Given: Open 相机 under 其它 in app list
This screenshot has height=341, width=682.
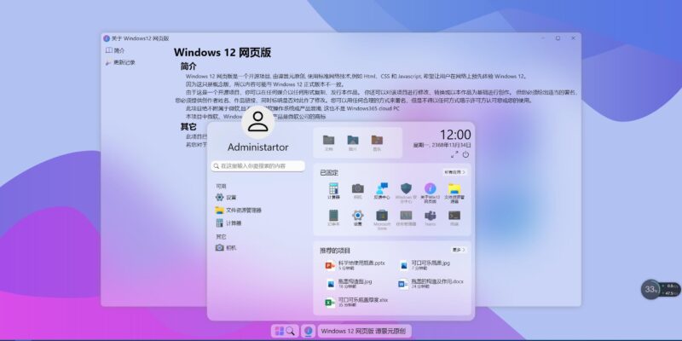Looking at the screenshot, I should coord(226,247).
